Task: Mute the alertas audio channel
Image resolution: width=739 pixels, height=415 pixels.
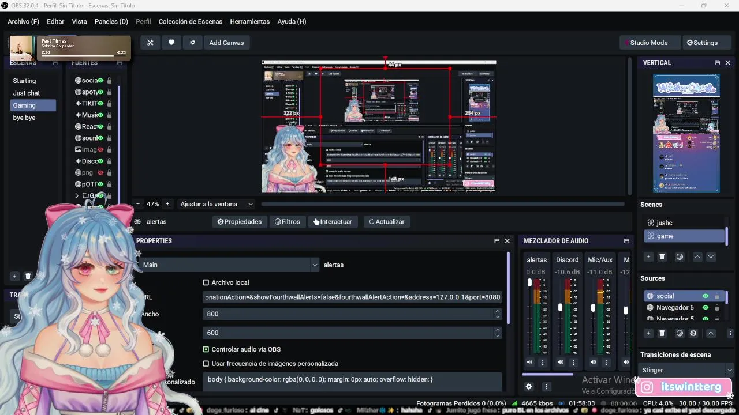Action: tap(530, 362)
